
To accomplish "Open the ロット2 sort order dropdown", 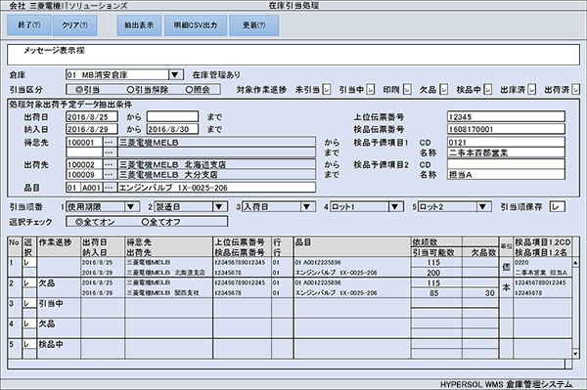I will click(483, 207).
